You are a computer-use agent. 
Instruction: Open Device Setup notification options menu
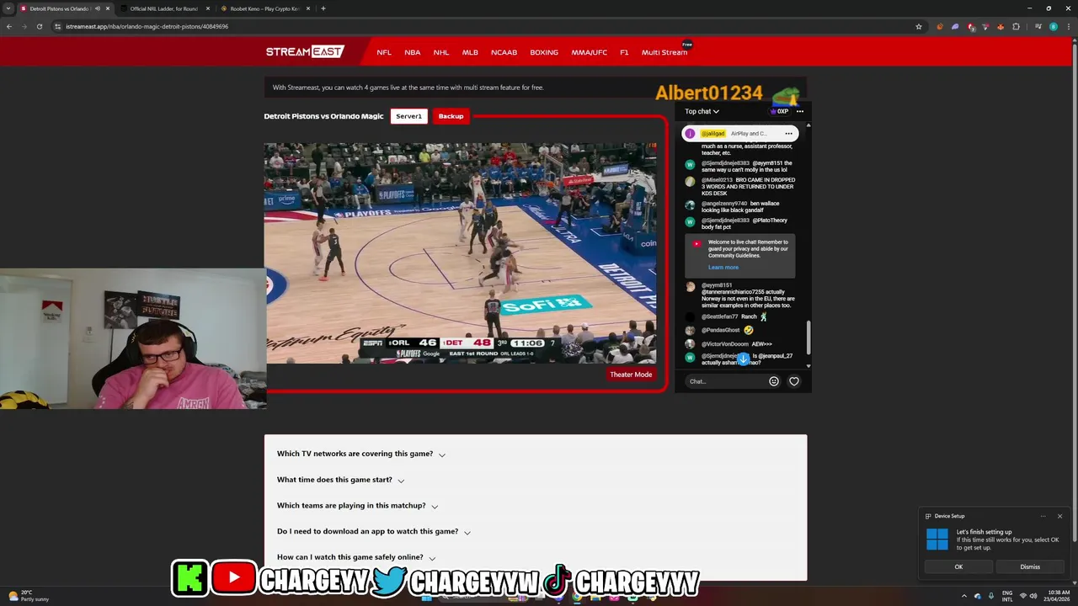point(1043,516)
